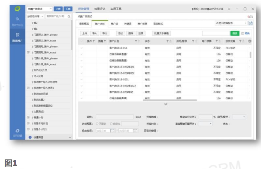Open 关键词 tab

click(x=128, y=24)
